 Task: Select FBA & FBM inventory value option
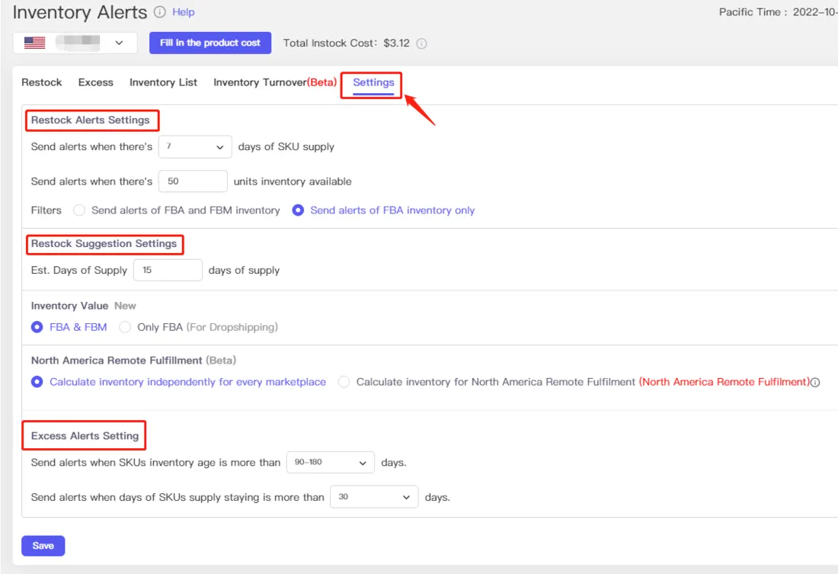36,326
